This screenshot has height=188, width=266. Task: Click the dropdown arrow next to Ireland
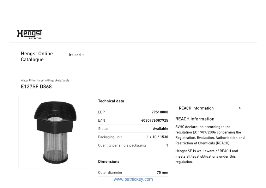pos(83,55)
